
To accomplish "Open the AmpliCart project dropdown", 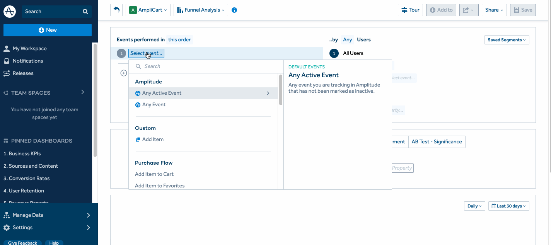I will (148, 10).
